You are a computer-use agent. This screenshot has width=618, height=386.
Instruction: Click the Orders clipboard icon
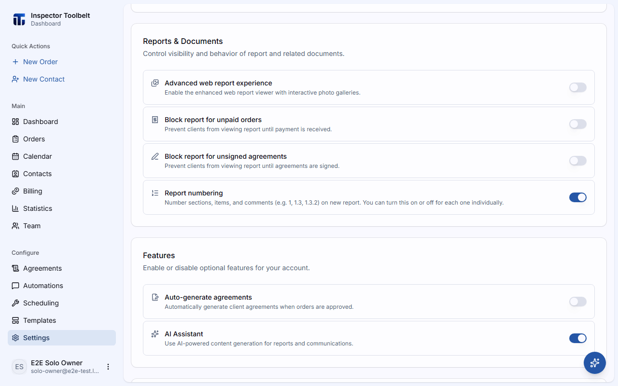coord(15,139)
